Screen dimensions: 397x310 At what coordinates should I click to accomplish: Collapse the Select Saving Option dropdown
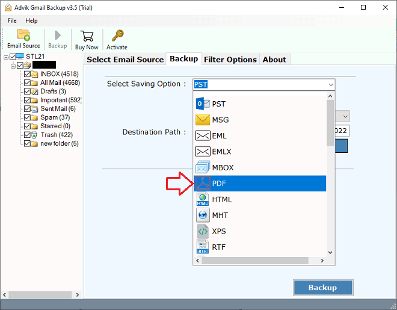(330, 85)
